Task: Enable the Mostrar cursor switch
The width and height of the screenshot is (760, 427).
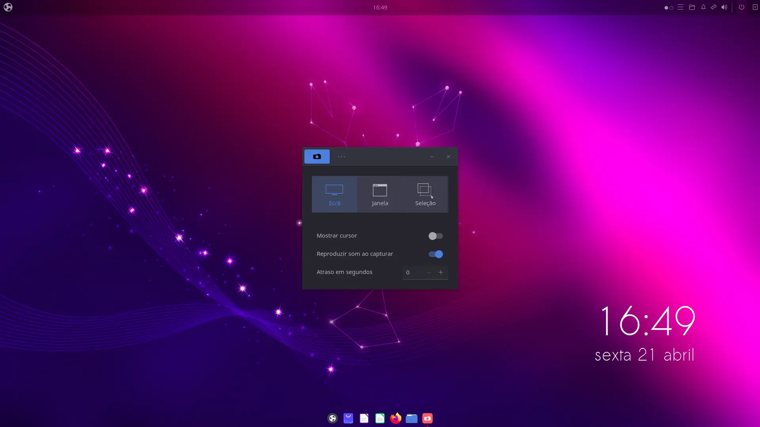Action: tap(435, 236)
